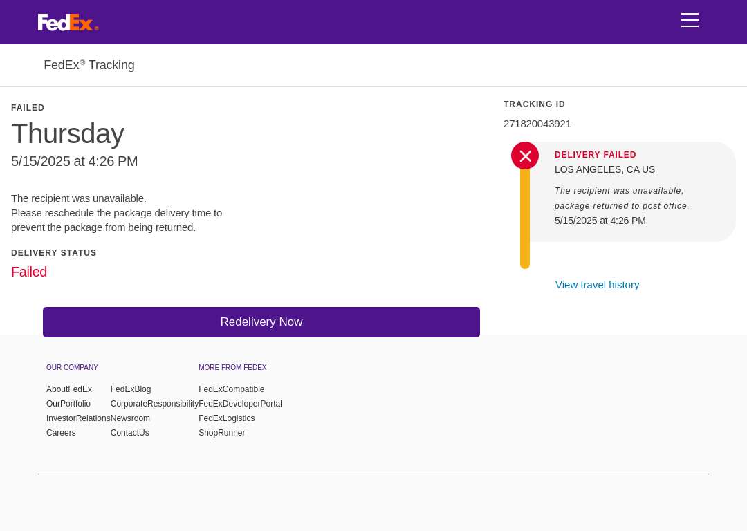
Task: Click 'package returned to post office' text
Action: pos(622,206)
